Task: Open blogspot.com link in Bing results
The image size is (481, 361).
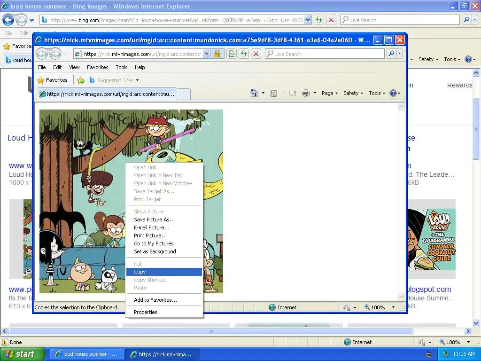Action: [x=429, y=289]
